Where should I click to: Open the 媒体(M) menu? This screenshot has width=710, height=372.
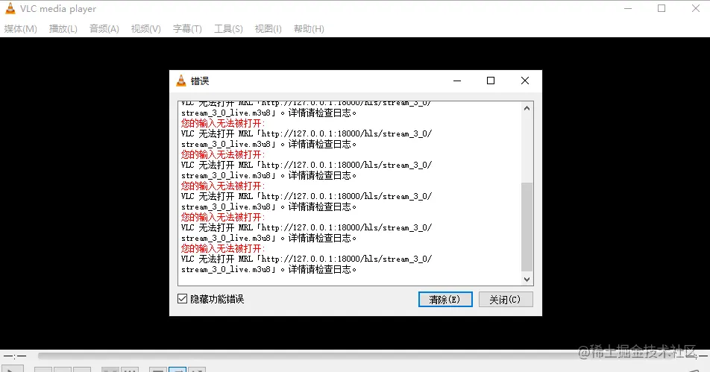pos(20,29)
